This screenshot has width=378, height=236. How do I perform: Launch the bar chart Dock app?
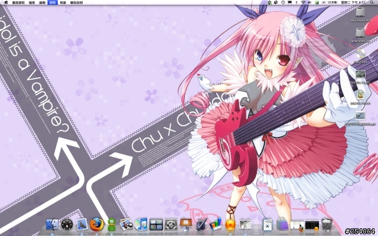click(215, 224)
